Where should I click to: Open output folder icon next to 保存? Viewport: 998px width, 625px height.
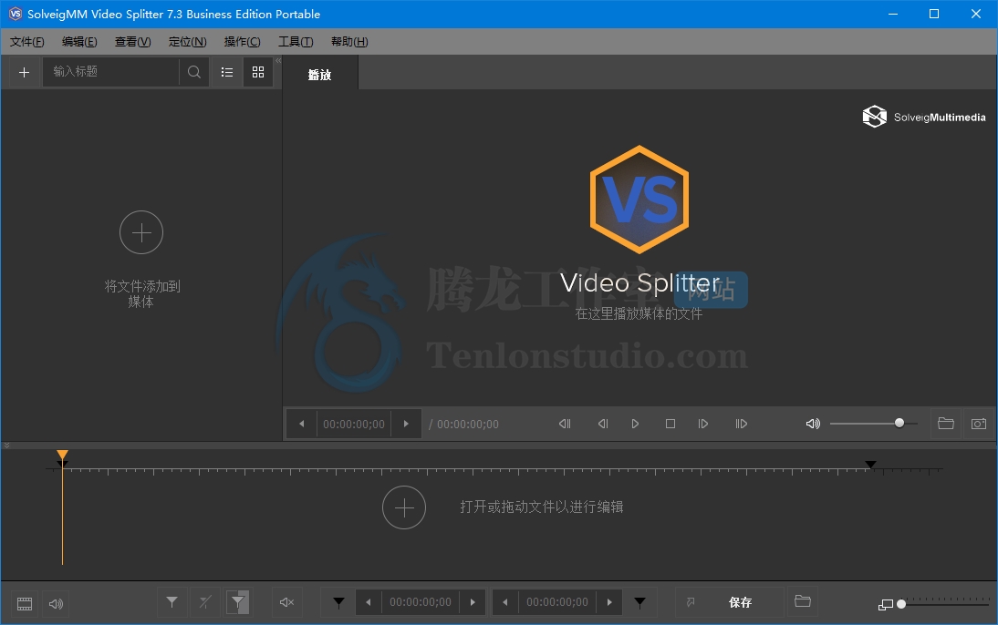(803, 601)
